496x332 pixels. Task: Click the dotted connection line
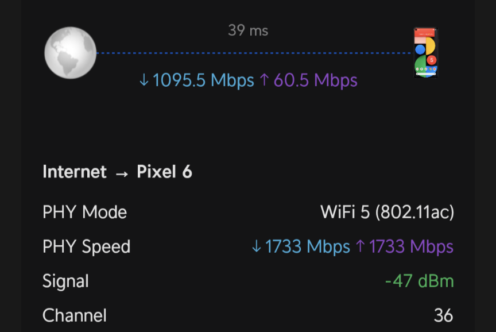[255, 53]
